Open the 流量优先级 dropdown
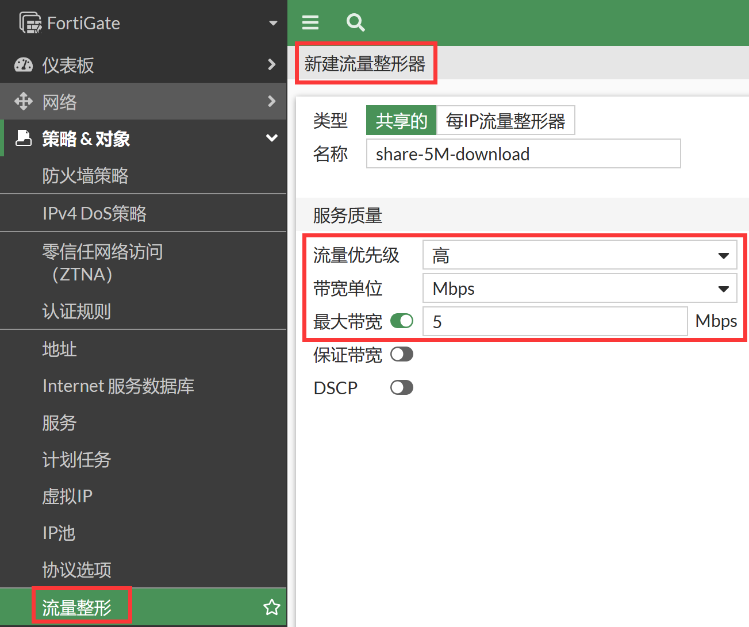This screenshot has height=627, width=749. (579, 255)
